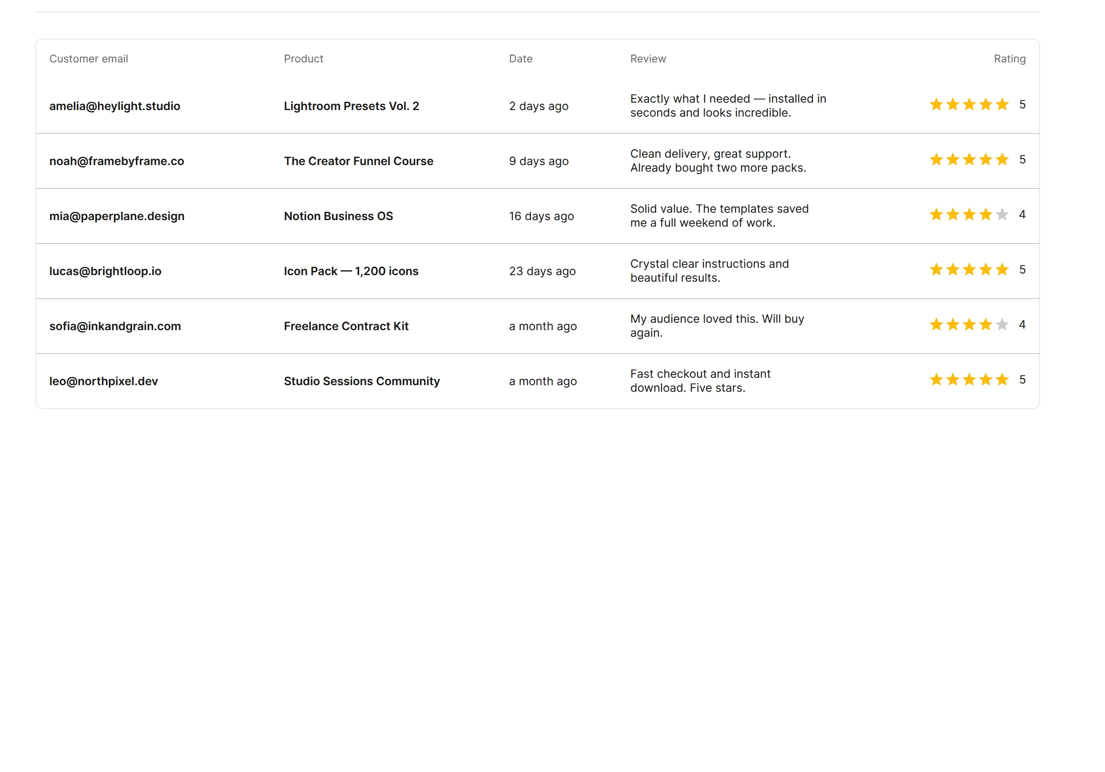
Task: Click rating number 5 in Icon Pack row
Action: tap(1022, 270)
